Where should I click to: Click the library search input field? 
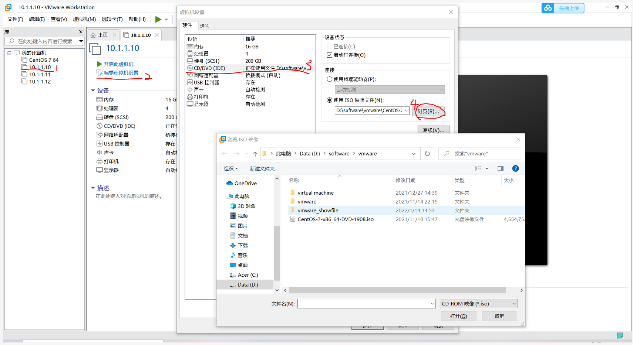coord(45,41)
